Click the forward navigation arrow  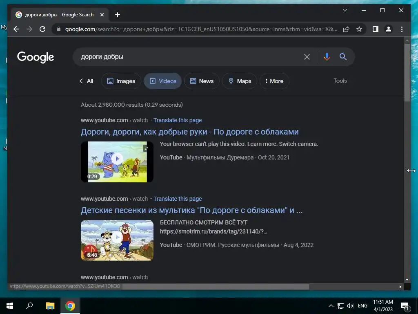29,29
